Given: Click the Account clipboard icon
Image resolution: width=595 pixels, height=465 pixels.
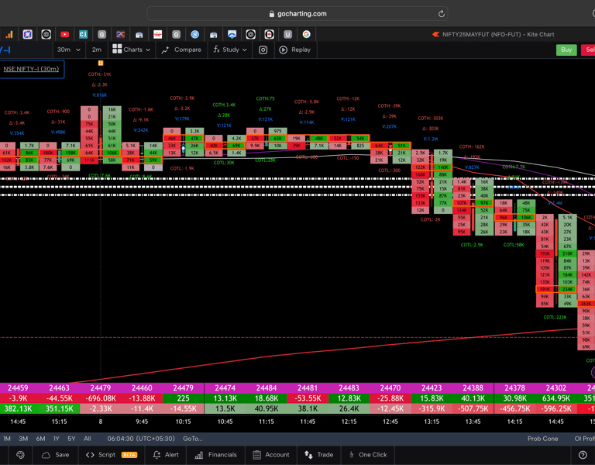Looking at the screenshot, I should [x=256, y=455].
